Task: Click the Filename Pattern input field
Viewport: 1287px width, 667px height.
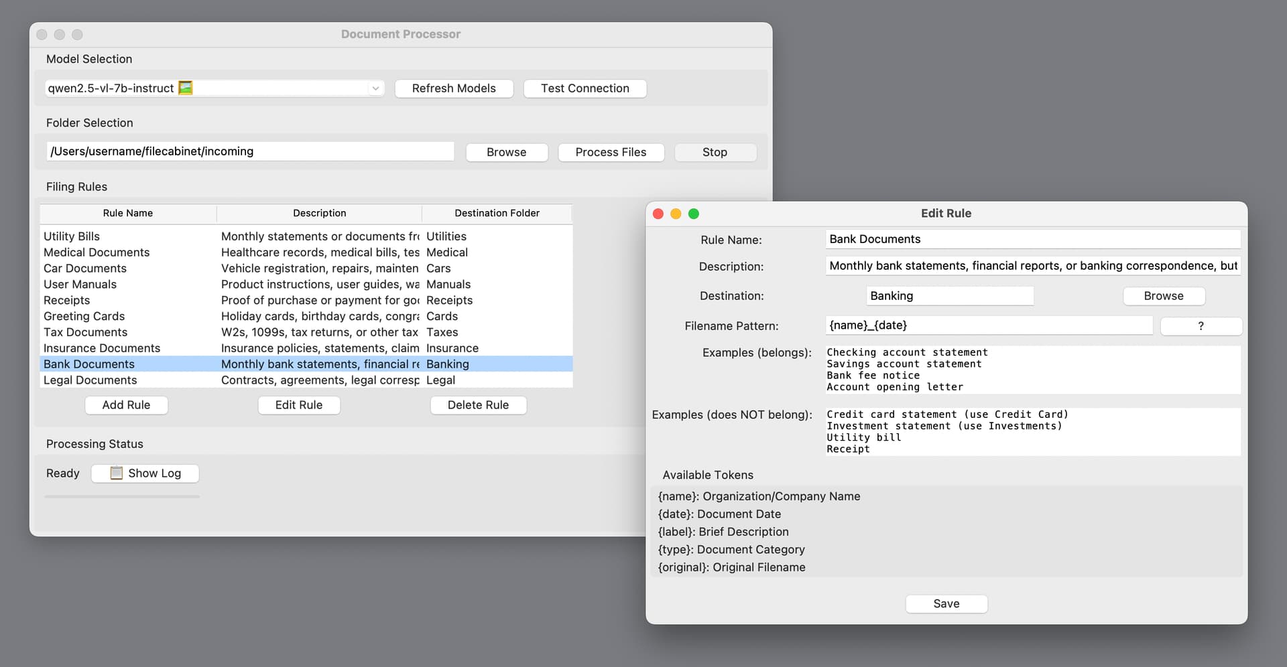Action: click(x=988, y=325)
